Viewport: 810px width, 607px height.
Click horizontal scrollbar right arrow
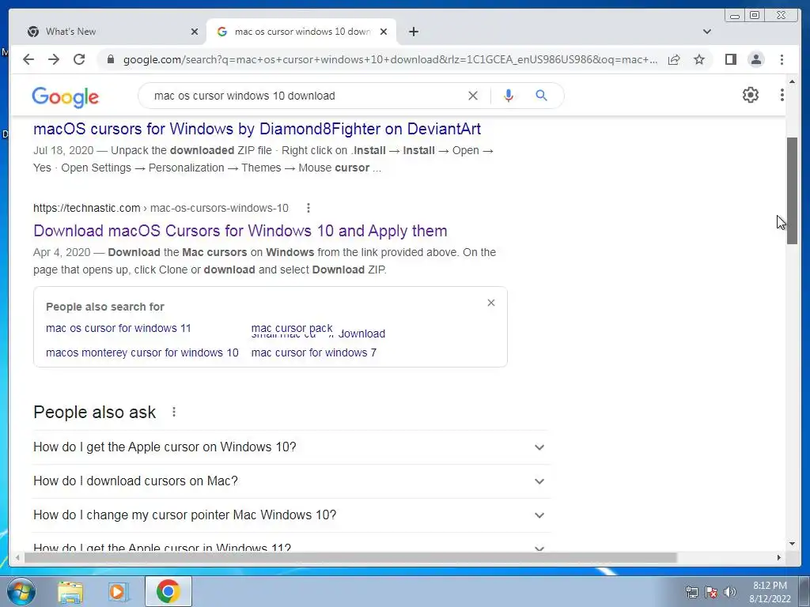pyautogui.click(x=779, y=557)
